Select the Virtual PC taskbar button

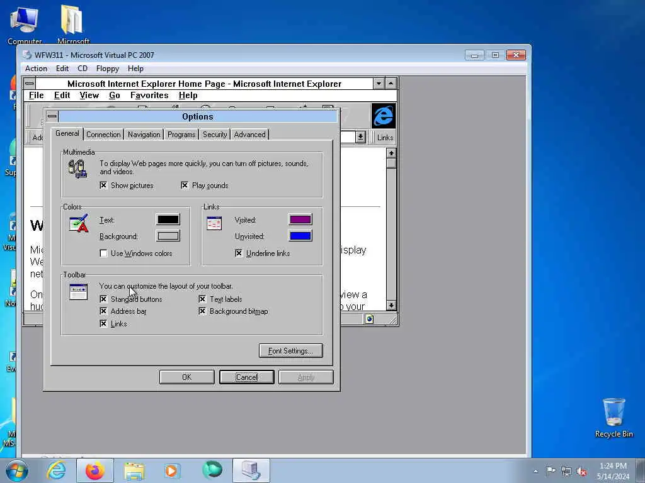251,470
